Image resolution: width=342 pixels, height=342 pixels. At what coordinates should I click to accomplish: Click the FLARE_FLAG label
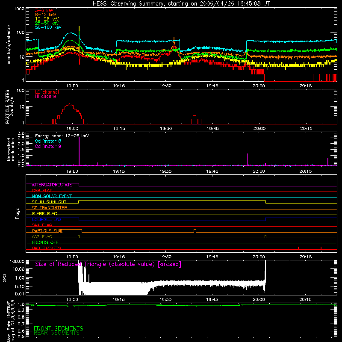tap(44, 213)
